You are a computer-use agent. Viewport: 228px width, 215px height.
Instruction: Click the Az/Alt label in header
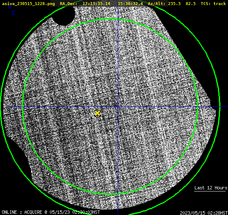157,4
